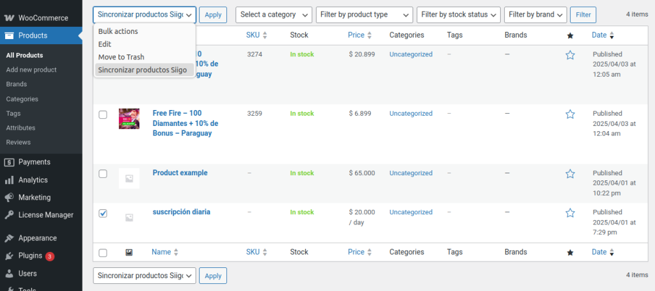
Task: Click the Date column link in footer
Action: pos(599,252)
